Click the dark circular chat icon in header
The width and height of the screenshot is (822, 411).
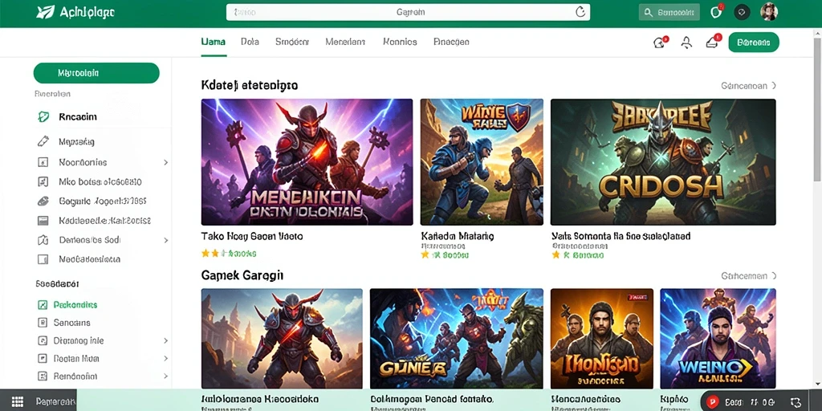742,11
